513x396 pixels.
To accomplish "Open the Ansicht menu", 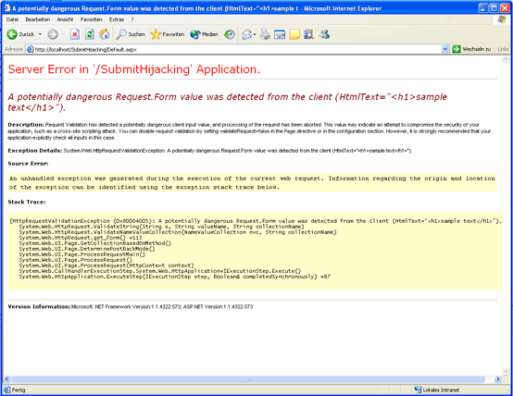I will (x=65, y=19).
